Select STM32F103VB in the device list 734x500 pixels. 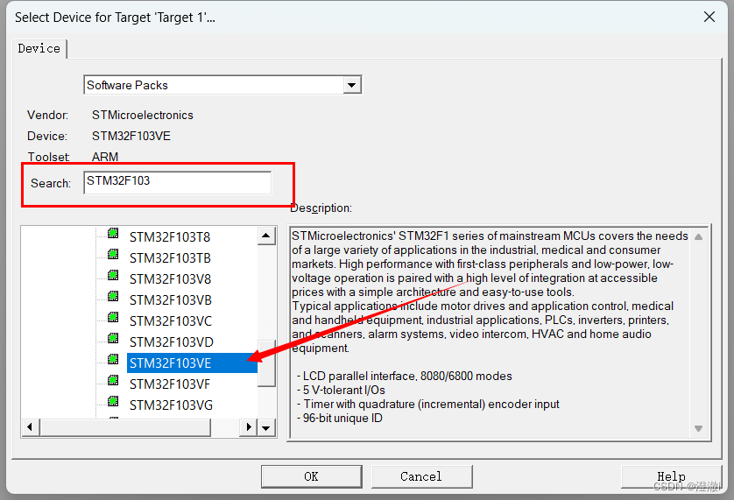tap(171, 300)
